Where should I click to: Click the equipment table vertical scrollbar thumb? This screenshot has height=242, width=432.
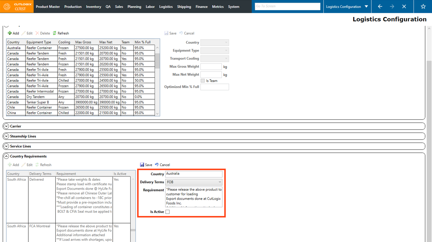[157, 60]
